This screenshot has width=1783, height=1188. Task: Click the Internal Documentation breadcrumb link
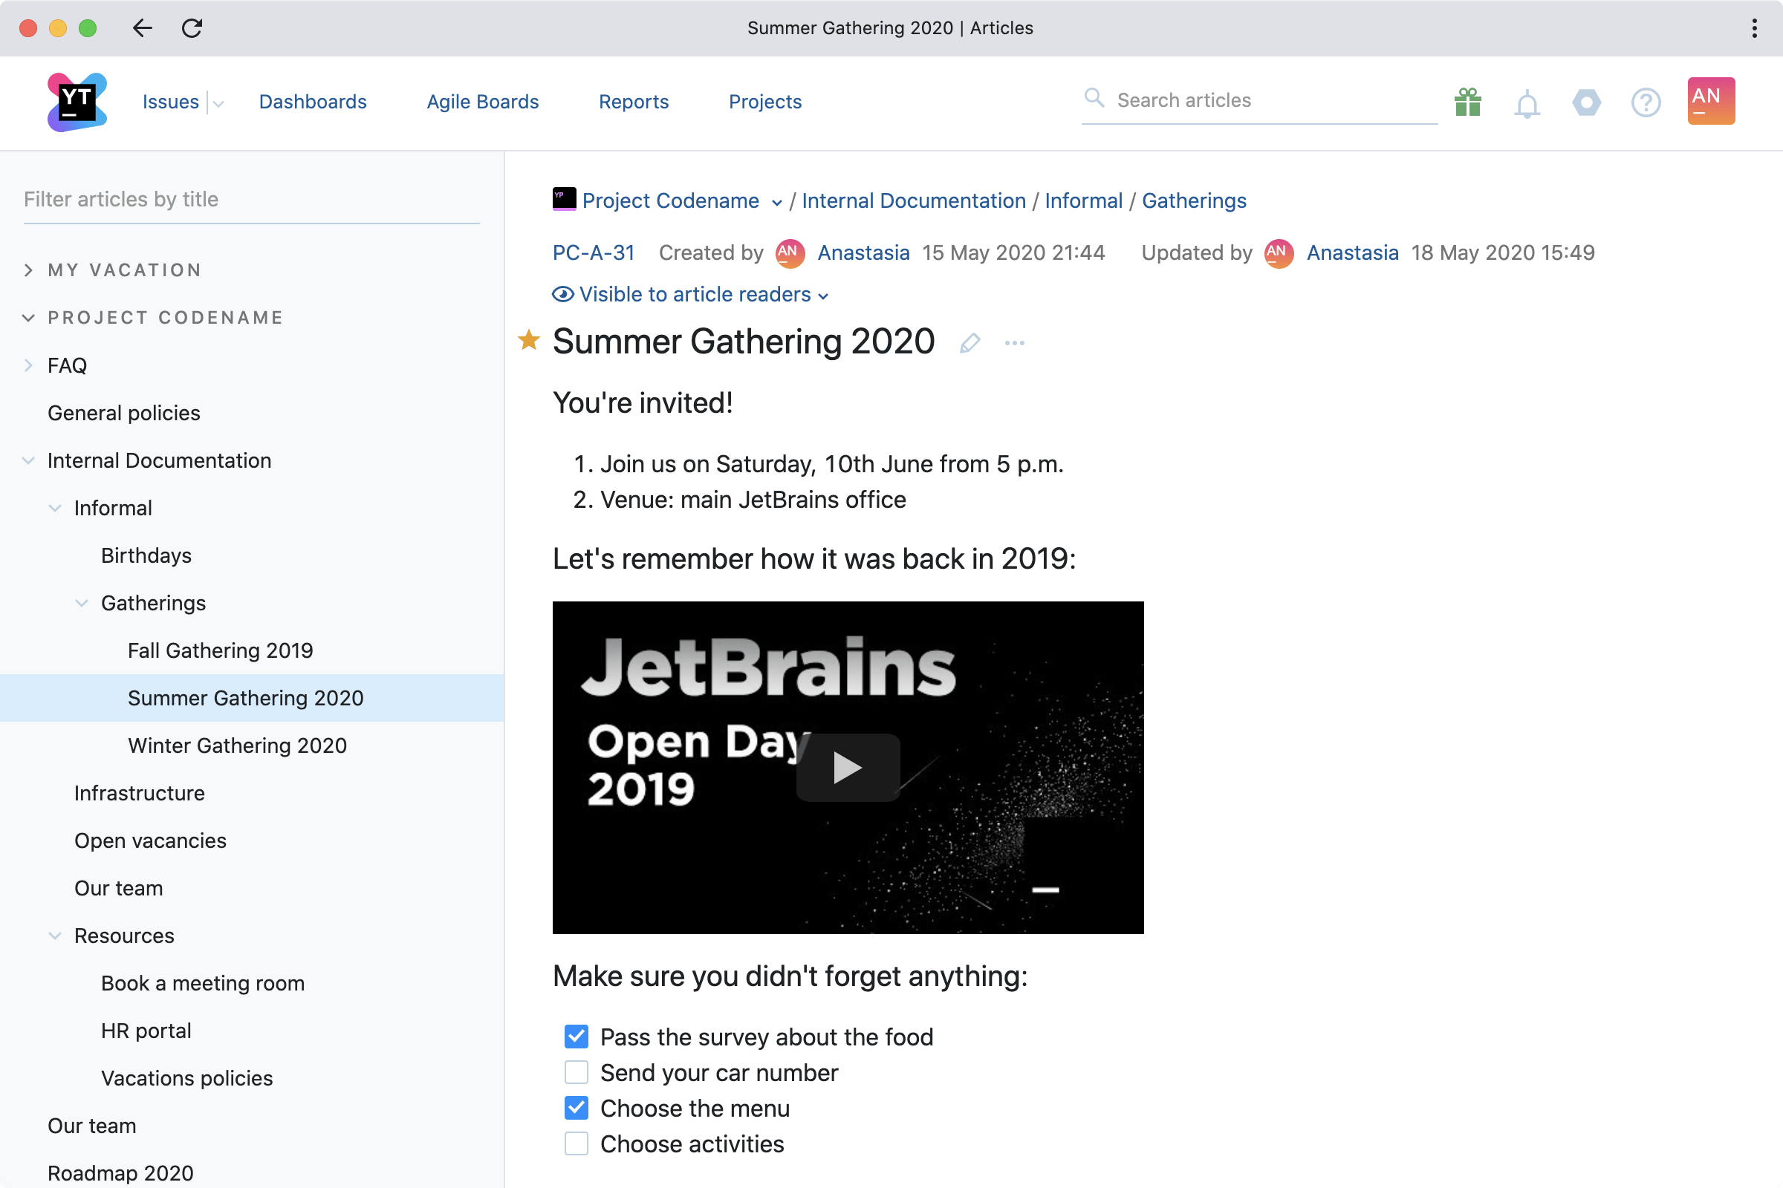pyautogui.click(x=915, y=200)
